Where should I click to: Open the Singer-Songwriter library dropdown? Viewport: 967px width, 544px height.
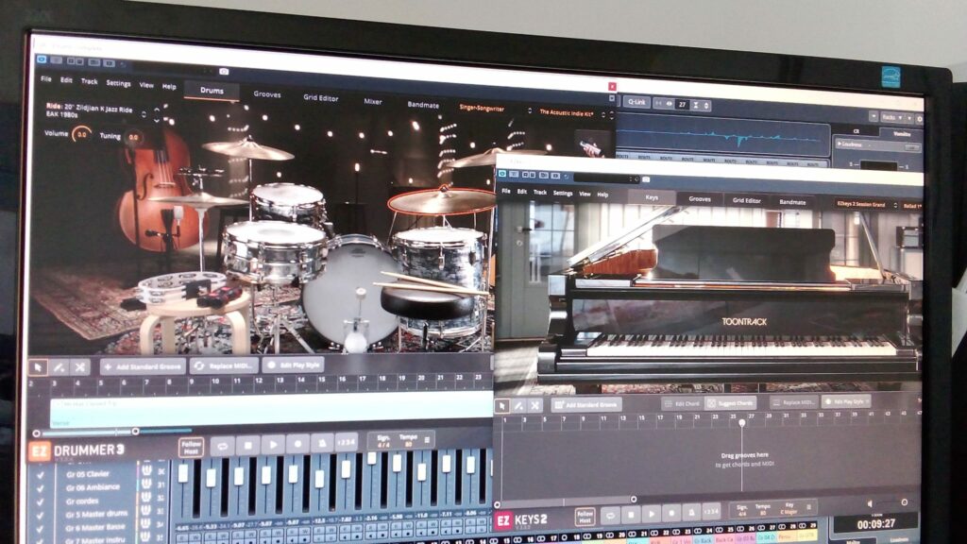496,110
